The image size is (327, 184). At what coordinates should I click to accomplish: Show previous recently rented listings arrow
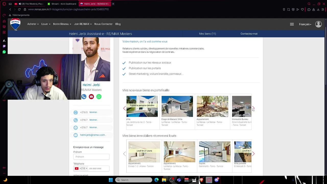pos(124,154)
